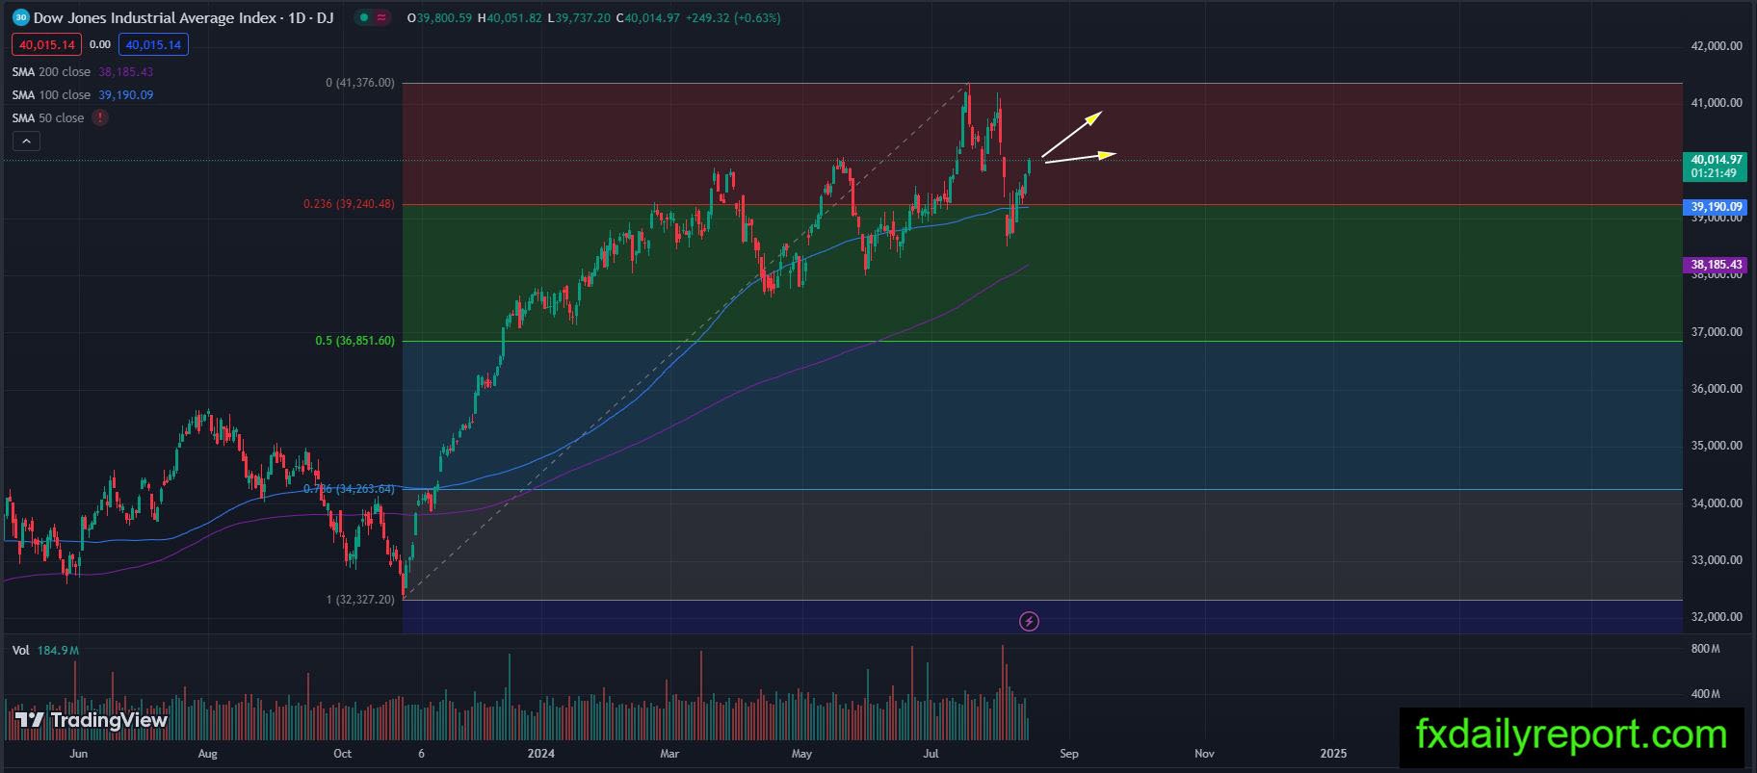Click the lightning bolt event icon
Screen dimensions: 1757x773
tap(1029, 621)
